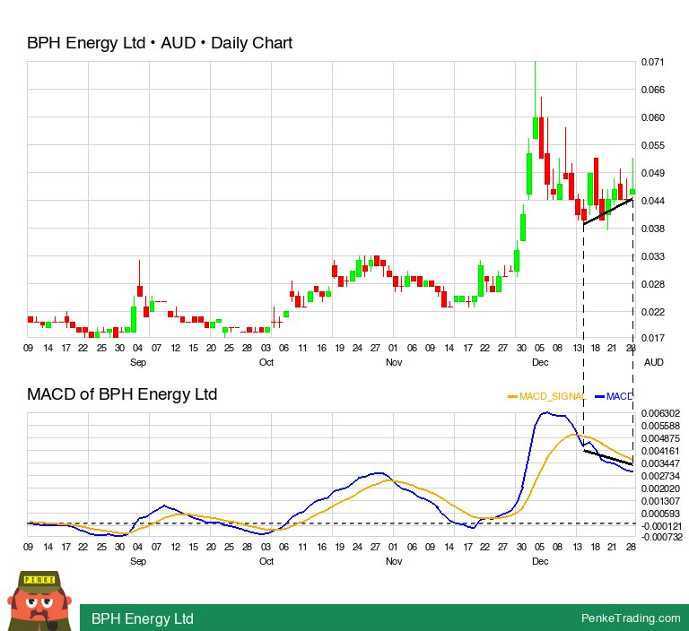The width and height of the screenshot is (689, 631).
Task: Click the Nov month label under MACD chart
Action: (x=394, y=561)
